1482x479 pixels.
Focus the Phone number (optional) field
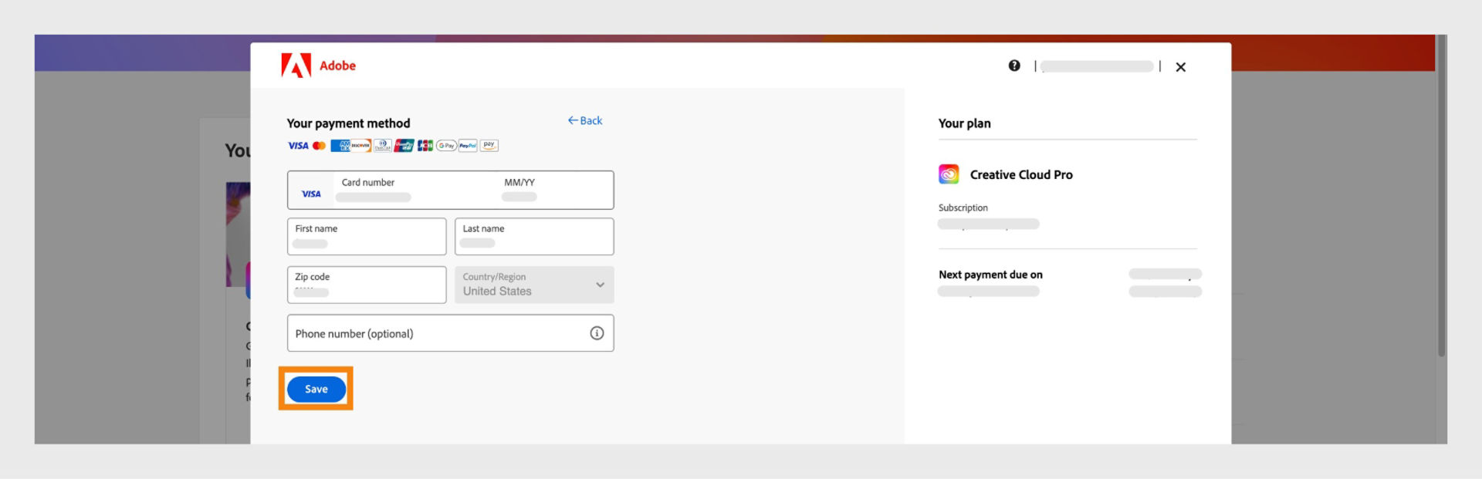point(451,333)
